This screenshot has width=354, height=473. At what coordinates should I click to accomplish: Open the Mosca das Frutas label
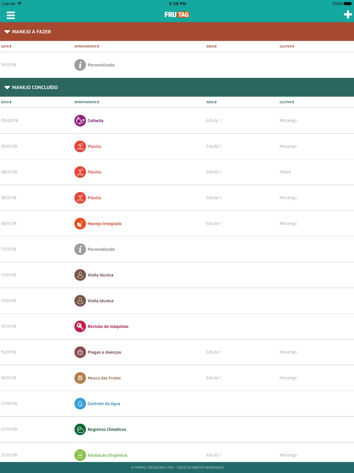pyautogui.click(x=104, y=378)
